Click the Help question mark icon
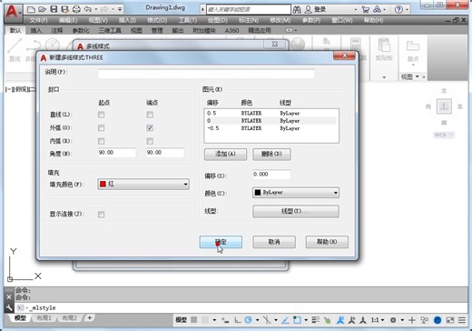Image resolution: width=472 pixels, height=331 pixels. 398,10
